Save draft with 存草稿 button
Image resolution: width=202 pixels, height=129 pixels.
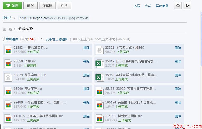click(x=47, y=5)
